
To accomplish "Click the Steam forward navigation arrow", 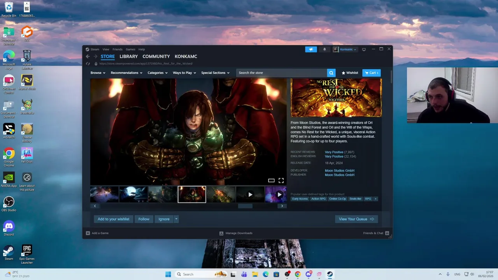I will click(x=95, y=56).
